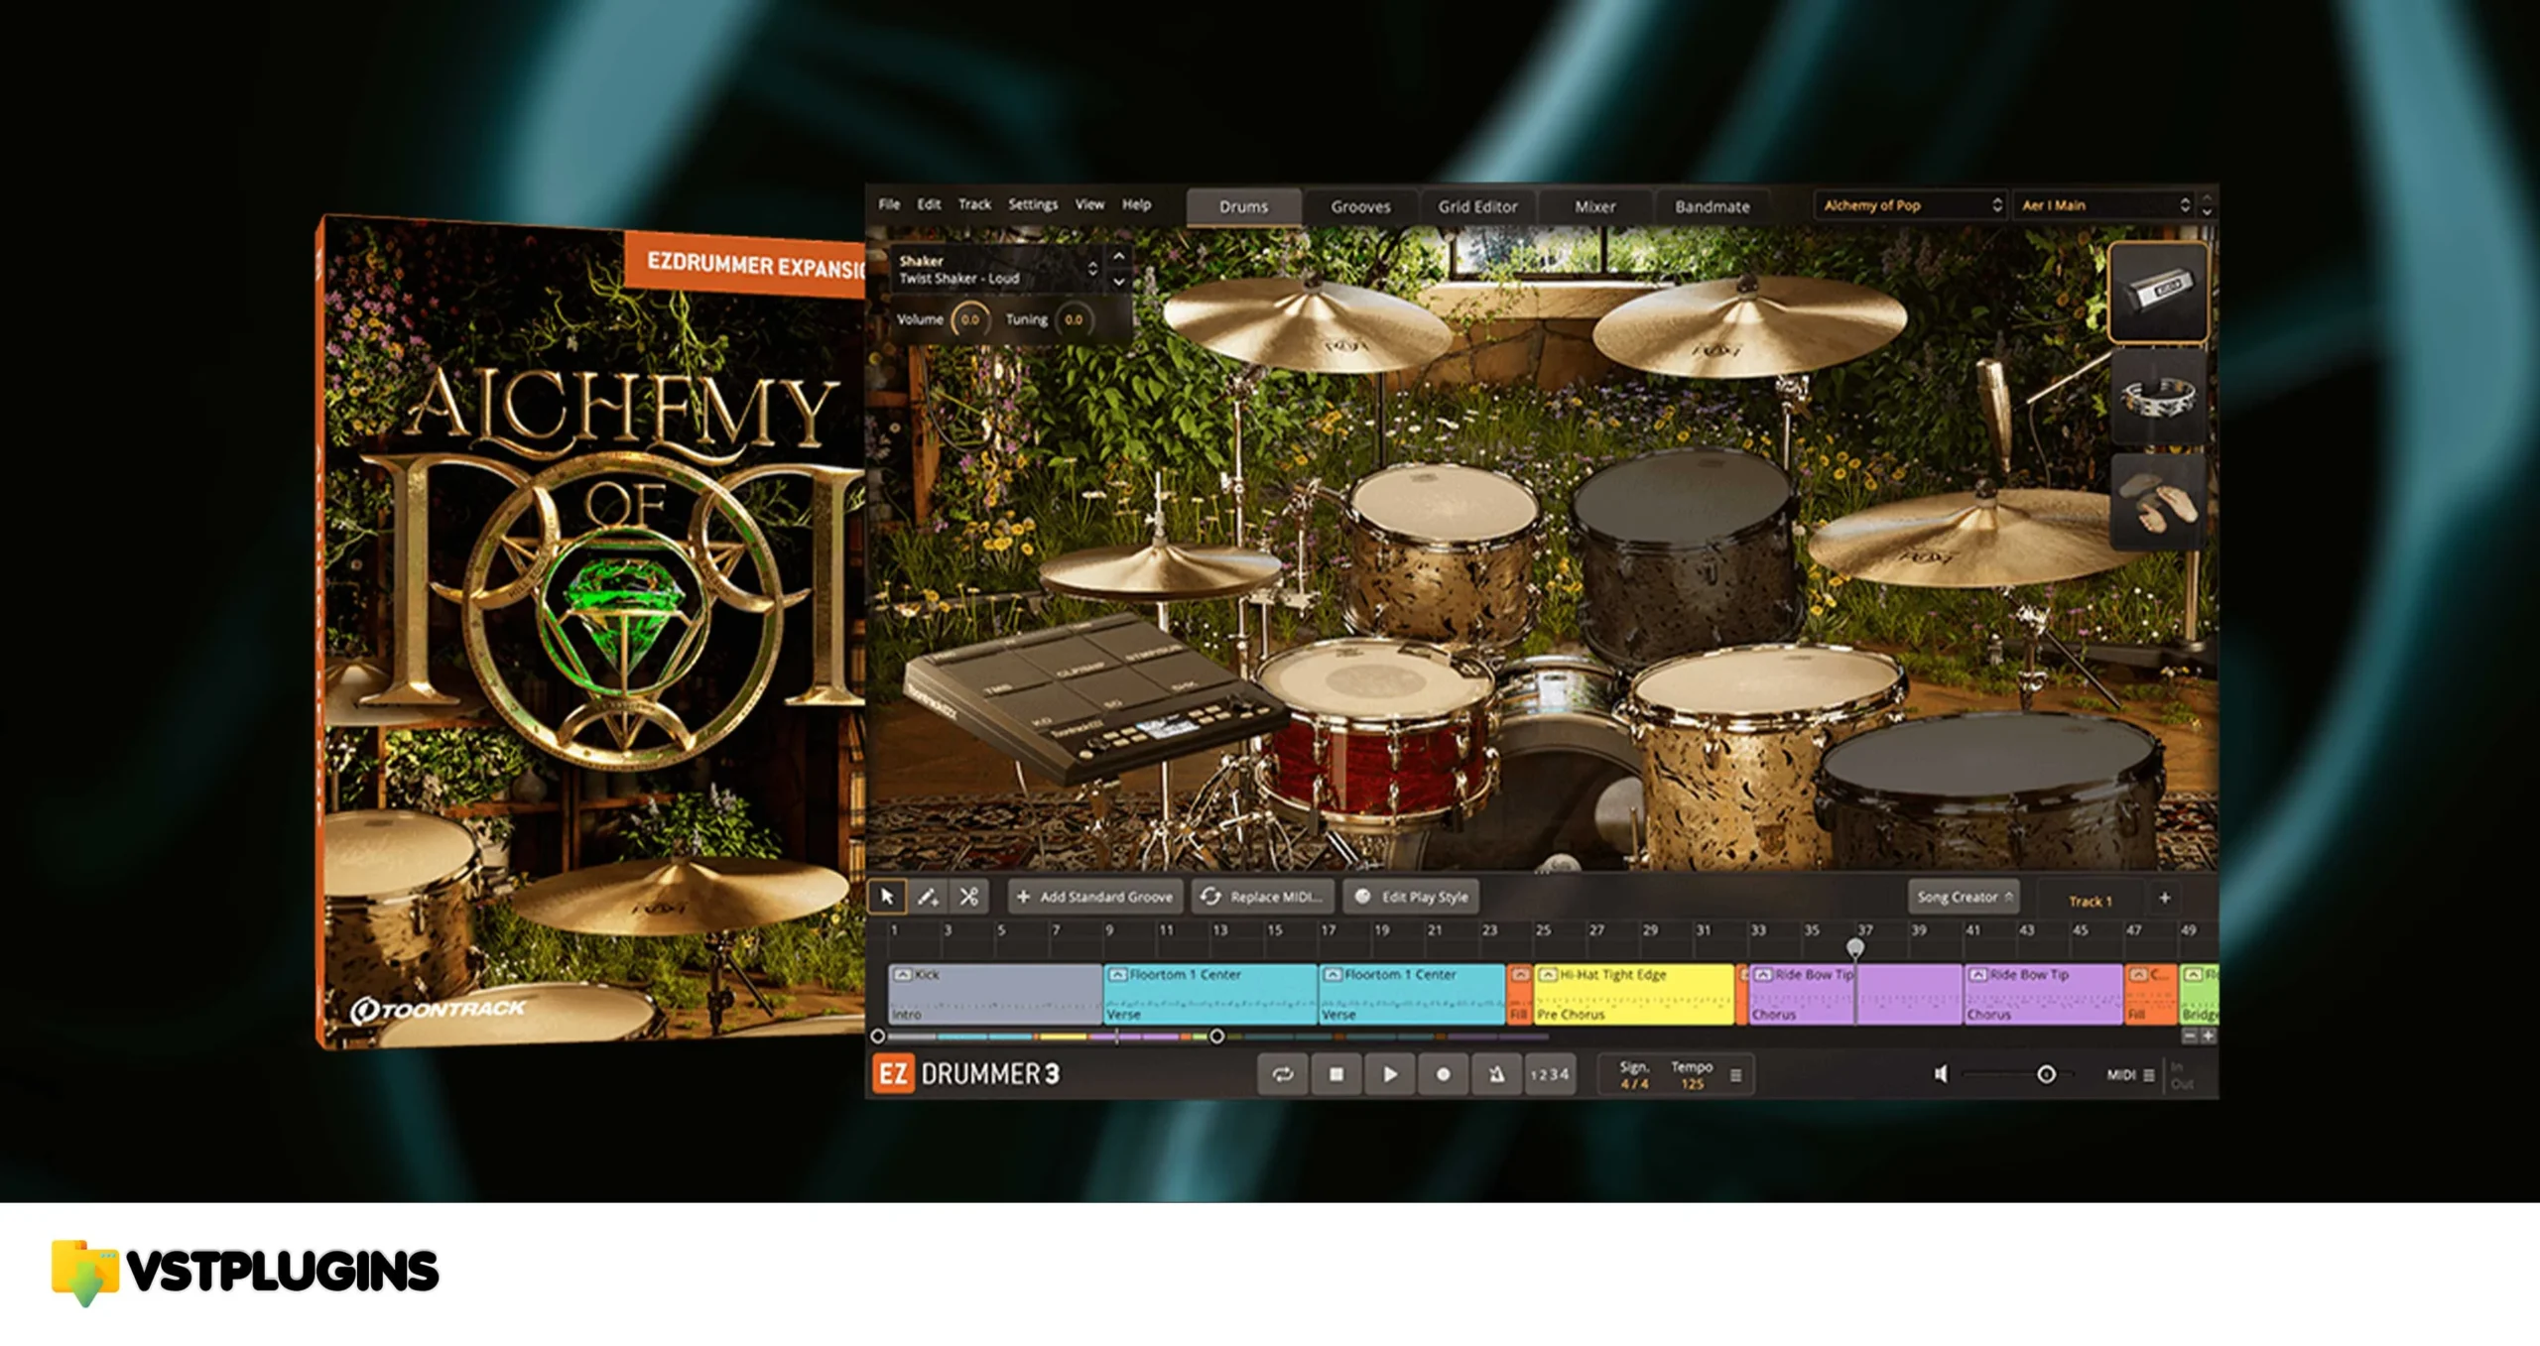Click the hi-hat cymbal

coord(1161,570)
